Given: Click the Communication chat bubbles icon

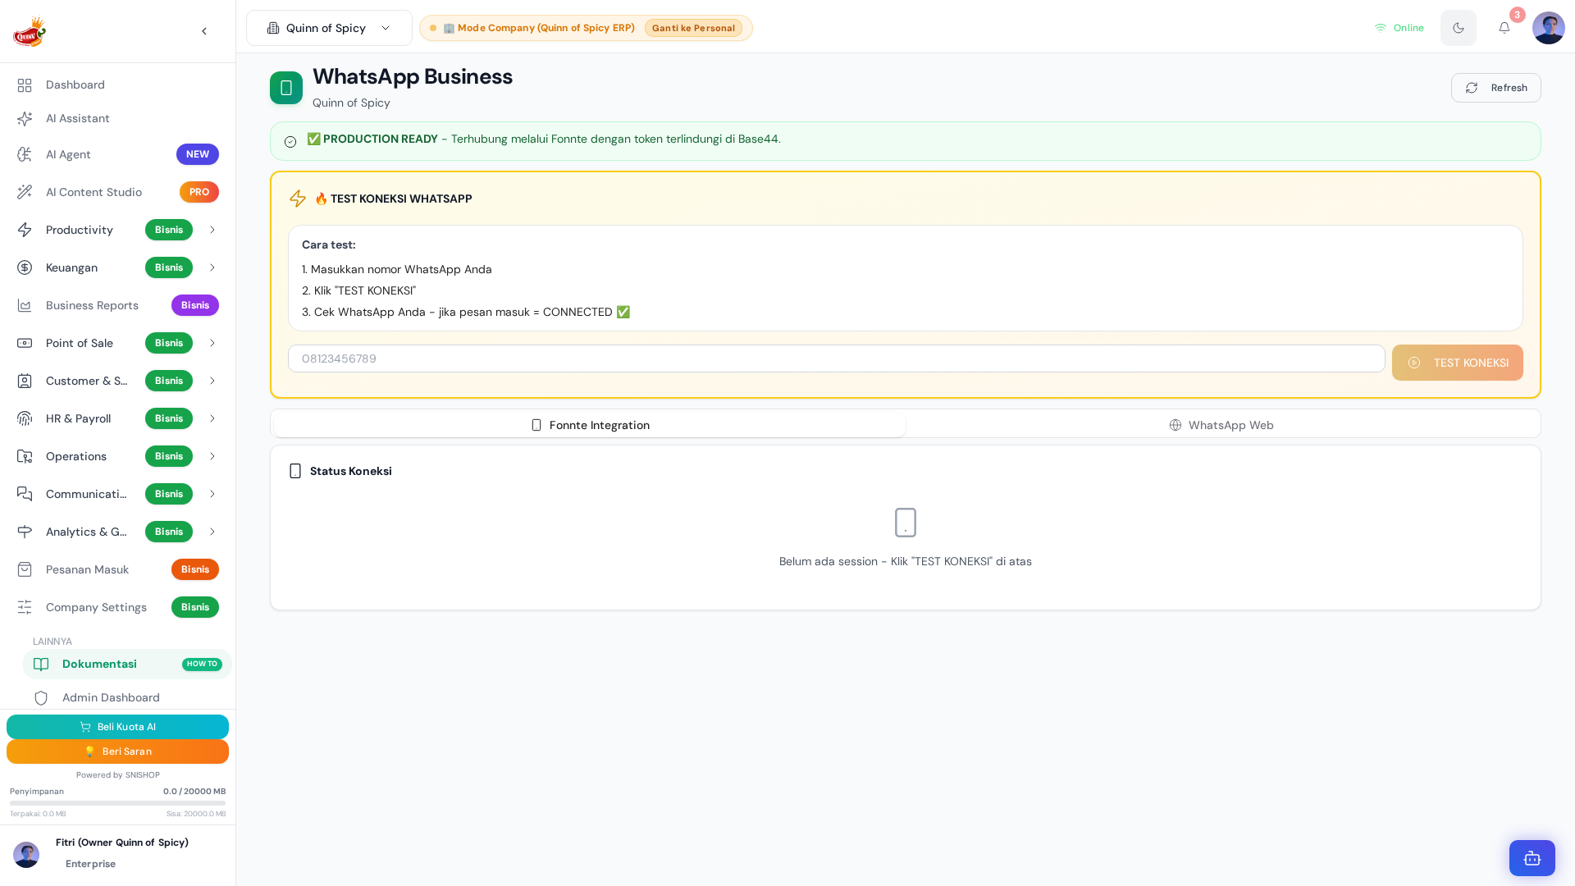Looking at the screenshot, I should (x=25, y=494).
